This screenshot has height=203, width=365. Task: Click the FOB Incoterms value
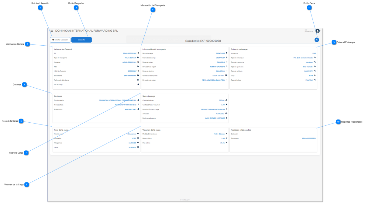314,53
